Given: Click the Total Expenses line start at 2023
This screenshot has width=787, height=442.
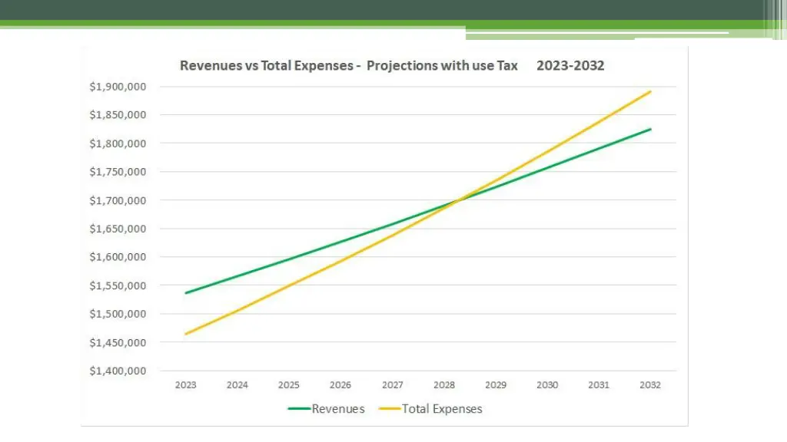Looking at the screenshot, I should (186, 334).
